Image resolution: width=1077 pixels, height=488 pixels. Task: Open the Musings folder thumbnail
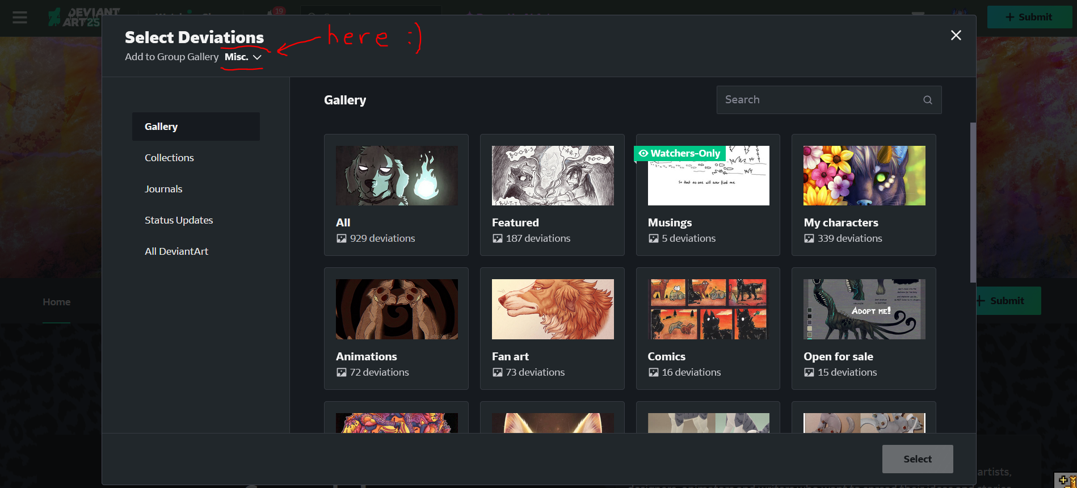coord(709,176)
